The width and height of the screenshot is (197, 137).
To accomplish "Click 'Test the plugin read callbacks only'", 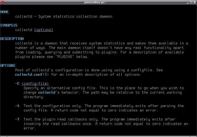I will pos(61,119).
